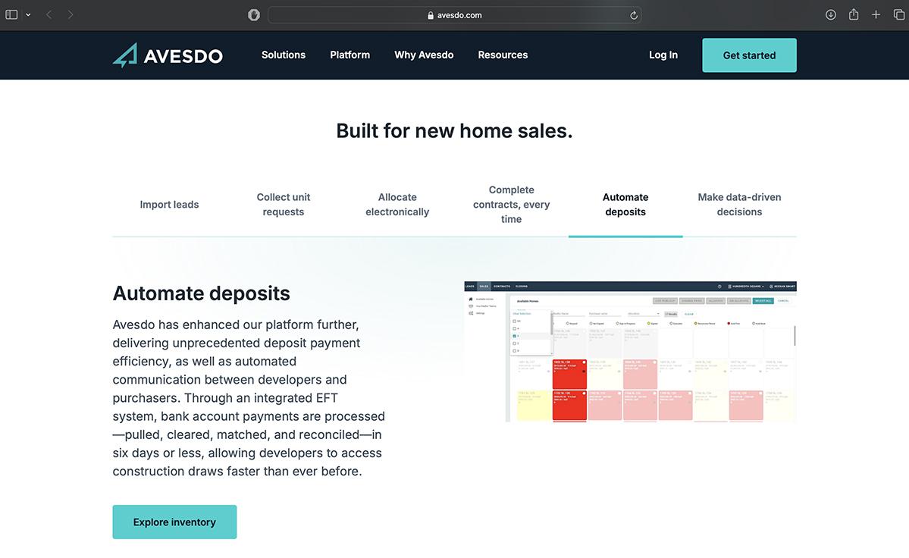Click the 'Built for new home sales.' heading
Image resolution: width=909 pixels, height=558 pixels.
455,131
